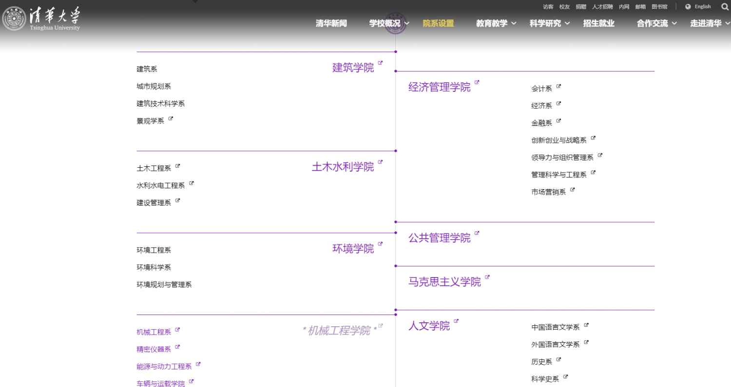Open the 学校概况 menu item
The width and height of the screenshot is (731, 387).
point(385,23)
